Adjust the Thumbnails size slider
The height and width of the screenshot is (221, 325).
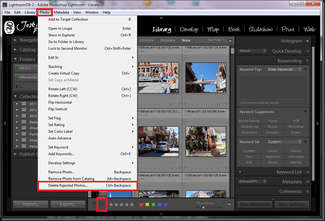coord(204,208)
